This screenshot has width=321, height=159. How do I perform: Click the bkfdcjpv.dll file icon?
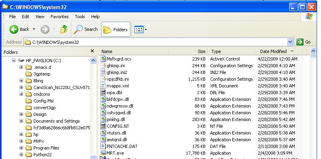103,99
